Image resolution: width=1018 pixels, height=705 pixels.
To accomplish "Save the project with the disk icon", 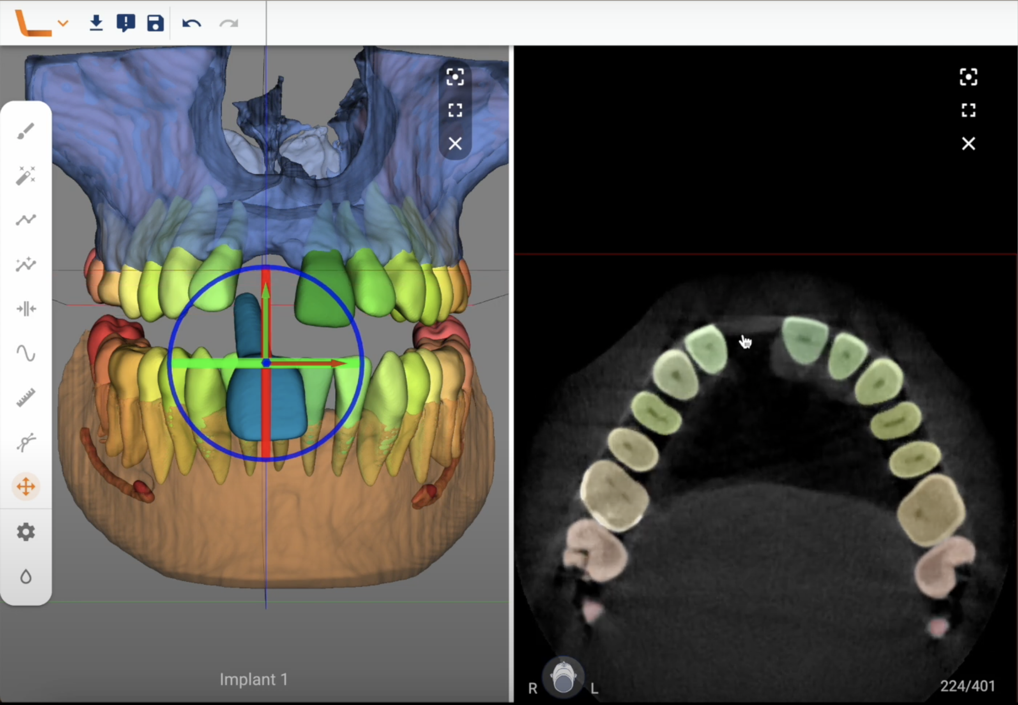I will [155, 23].
